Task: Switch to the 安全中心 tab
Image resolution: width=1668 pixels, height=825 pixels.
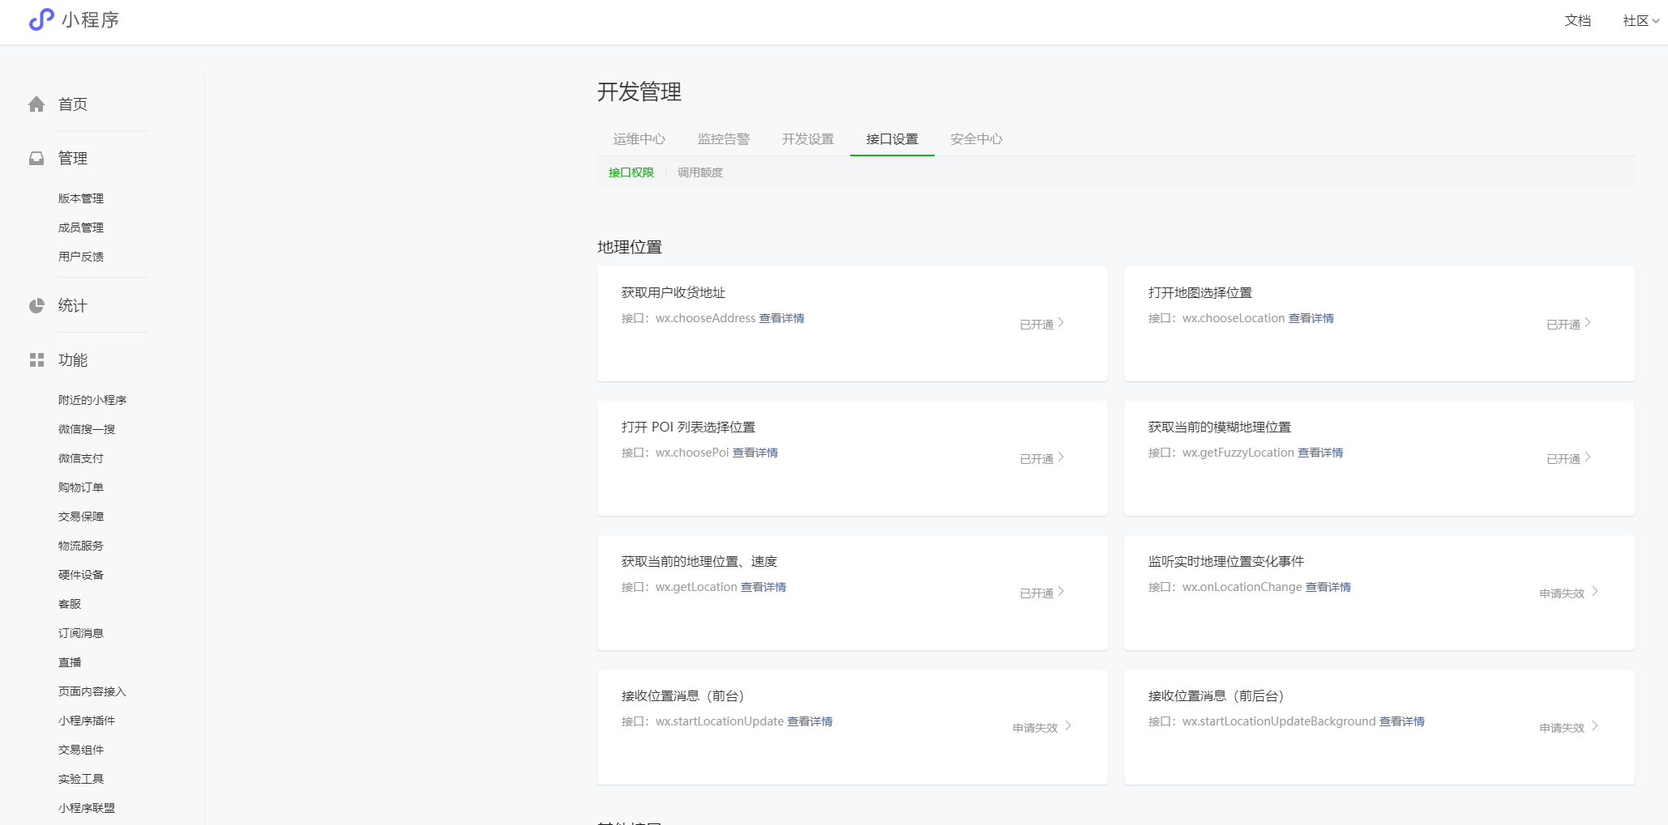Action: click(x=976, y=139)
